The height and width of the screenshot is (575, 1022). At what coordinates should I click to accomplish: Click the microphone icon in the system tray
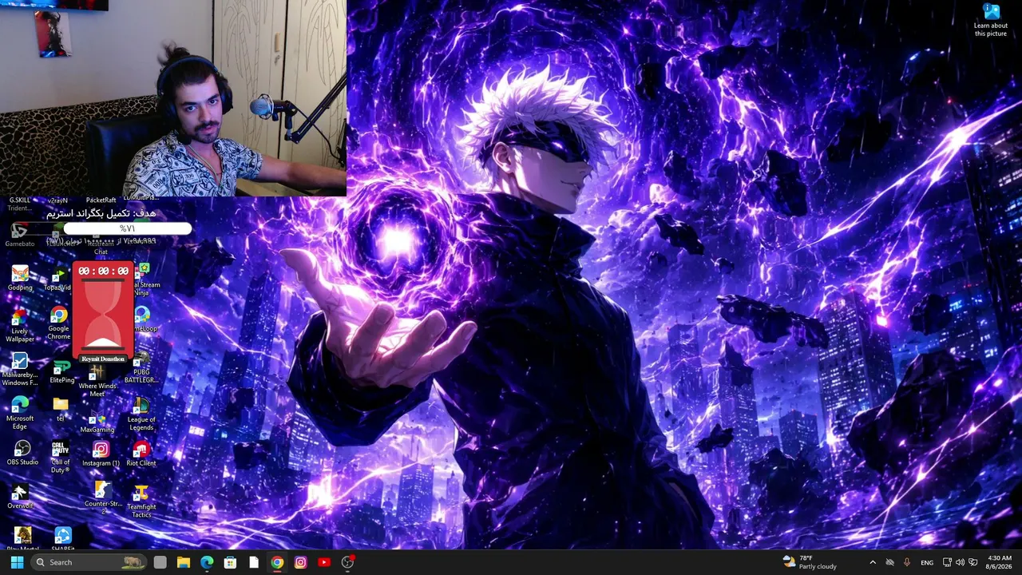907,562
